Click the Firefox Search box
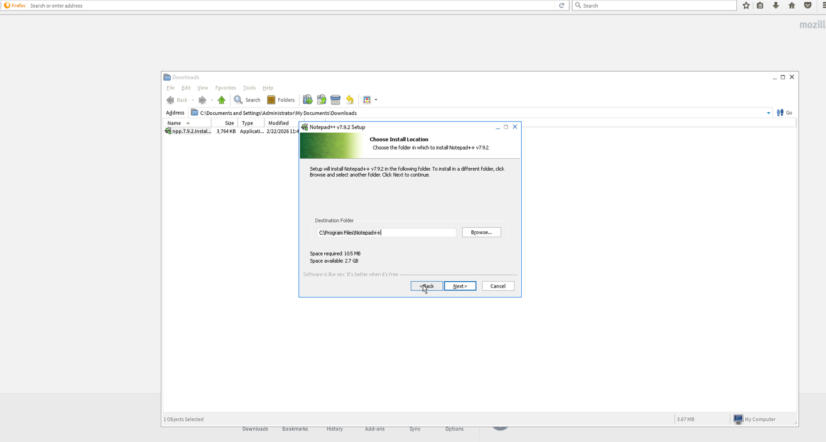 tap(654, 6)
